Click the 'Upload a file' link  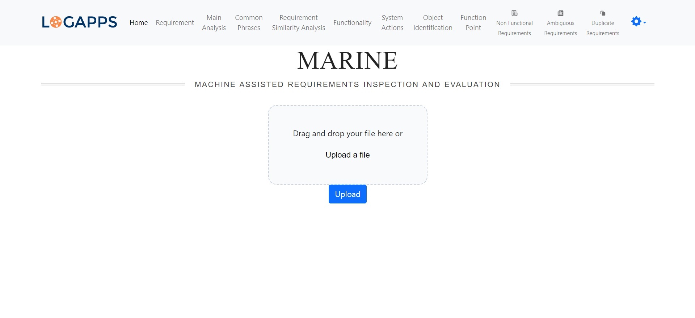(x=347, y=155)
